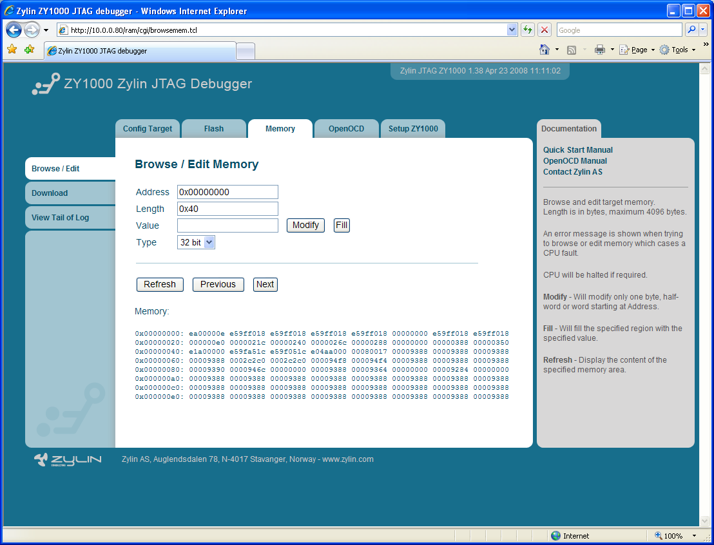Screen dimensions: 714x545
Task: Open the Setup ZY1000 tab
Action: point(413,128)
